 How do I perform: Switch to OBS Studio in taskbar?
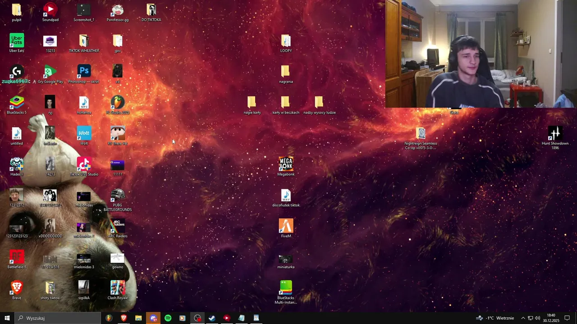coord(197,318)
